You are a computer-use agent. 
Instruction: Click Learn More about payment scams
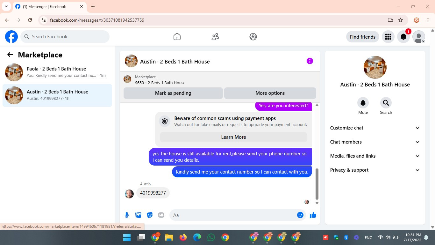click(x=233, y=137)
